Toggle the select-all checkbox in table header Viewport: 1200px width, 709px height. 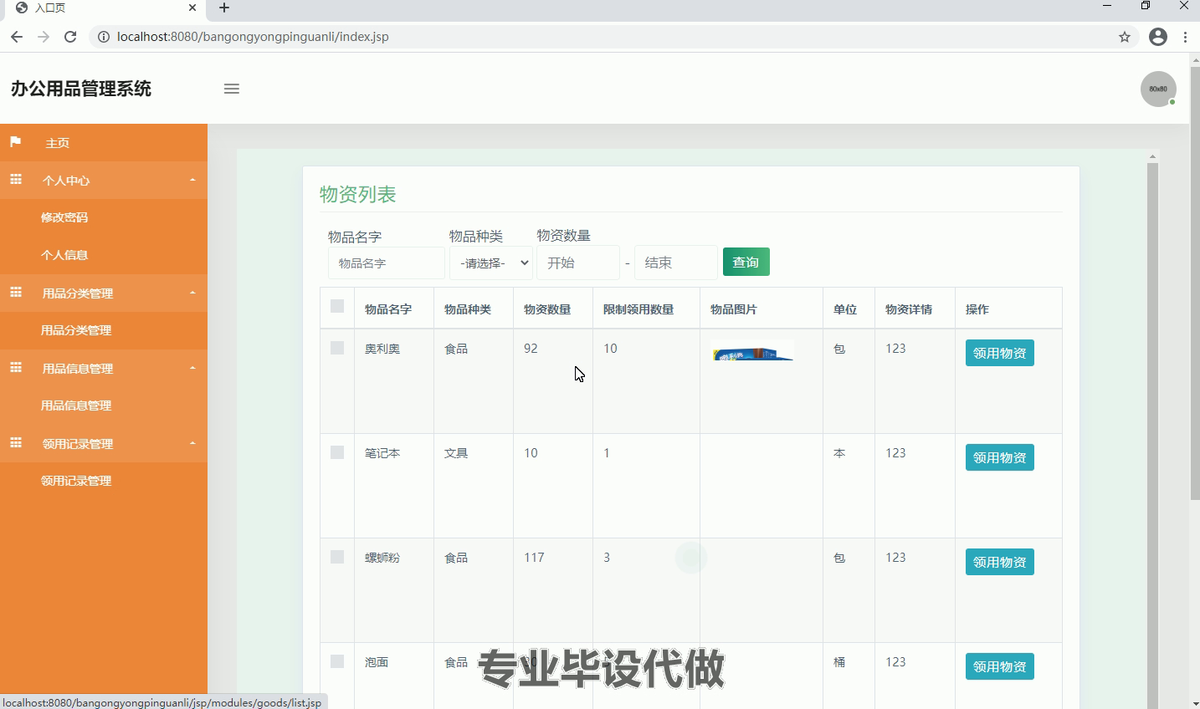pyautogui.click(x=337, y=306)
